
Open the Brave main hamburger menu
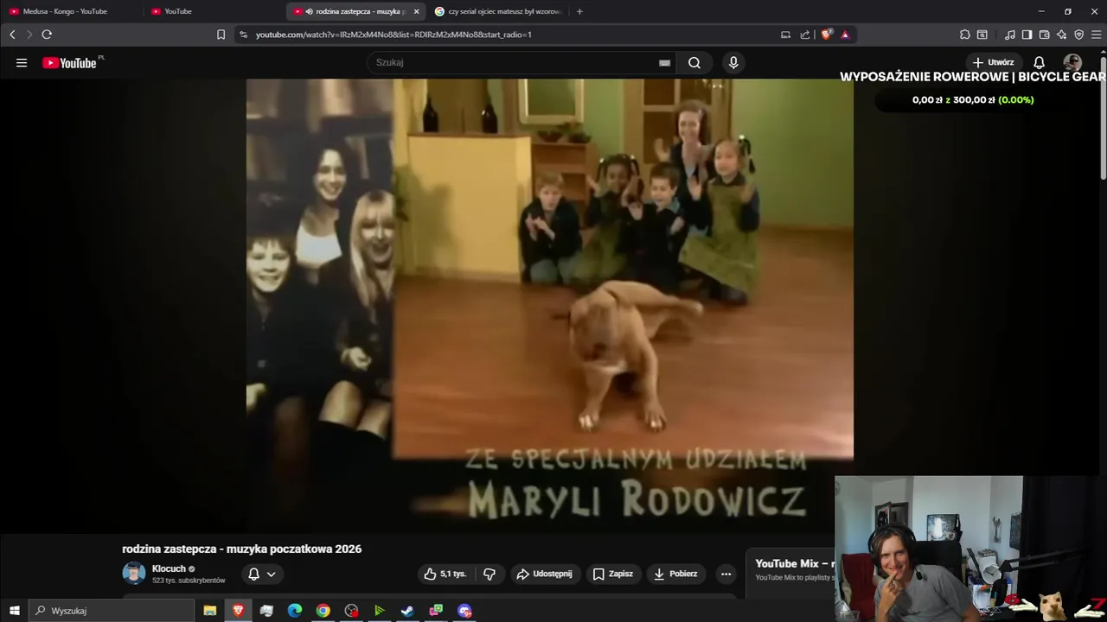pos(1097,35)
